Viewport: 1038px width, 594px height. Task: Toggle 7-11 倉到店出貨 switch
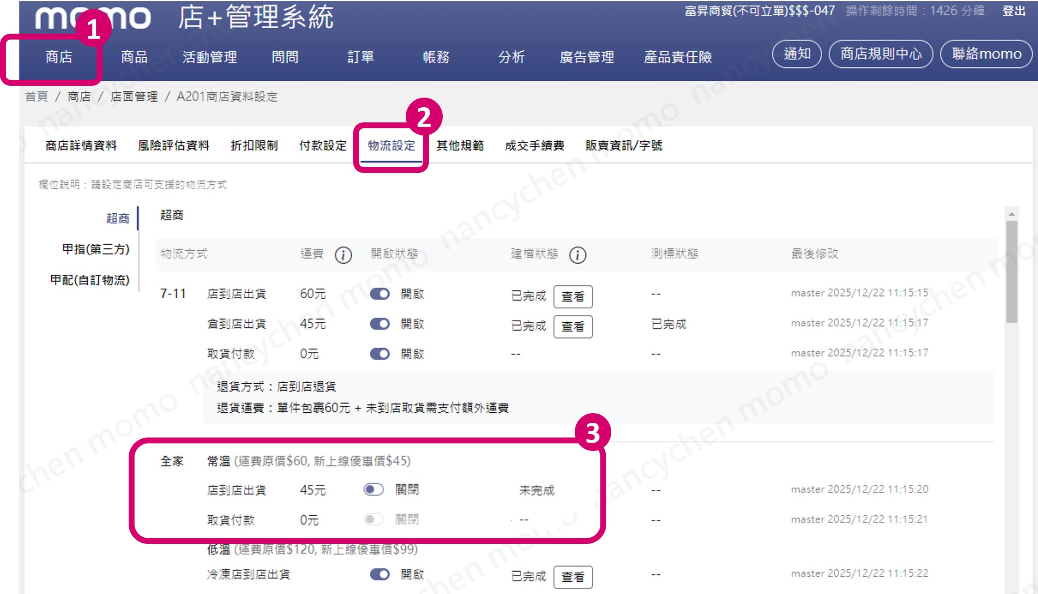tap(380, 324)
